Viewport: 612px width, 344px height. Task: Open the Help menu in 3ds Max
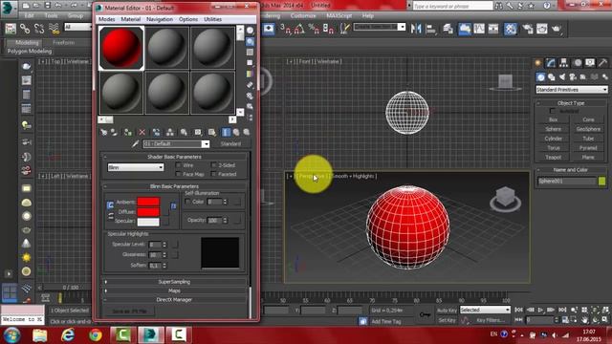tap(367, 15)
